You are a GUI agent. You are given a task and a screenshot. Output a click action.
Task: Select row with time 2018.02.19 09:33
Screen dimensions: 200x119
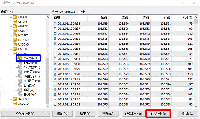point(123,49)
